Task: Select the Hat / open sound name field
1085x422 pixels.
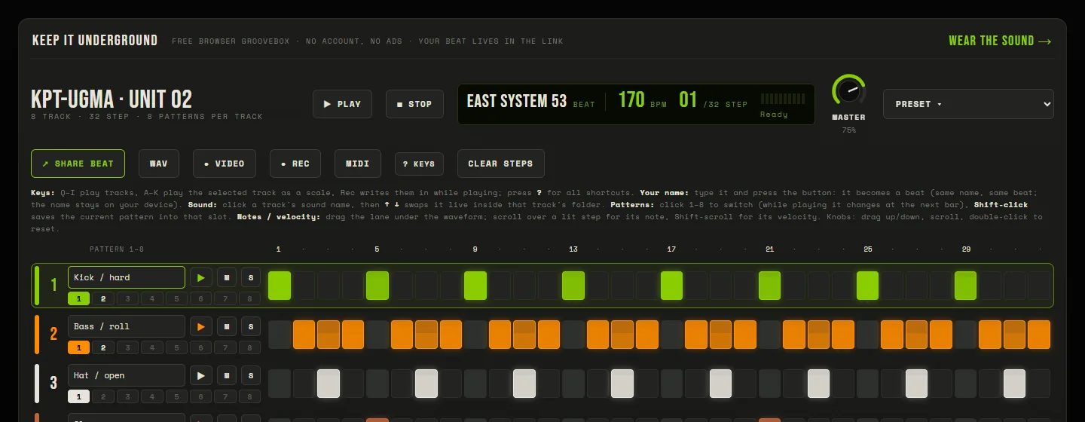Action: point(127,375)
